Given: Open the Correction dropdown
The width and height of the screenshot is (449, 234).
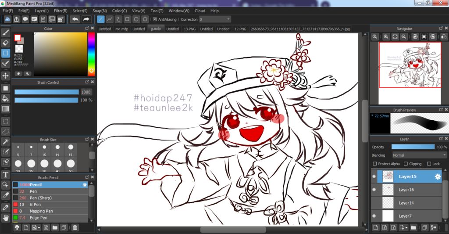Looking at the screenshot, I should 215,19.
